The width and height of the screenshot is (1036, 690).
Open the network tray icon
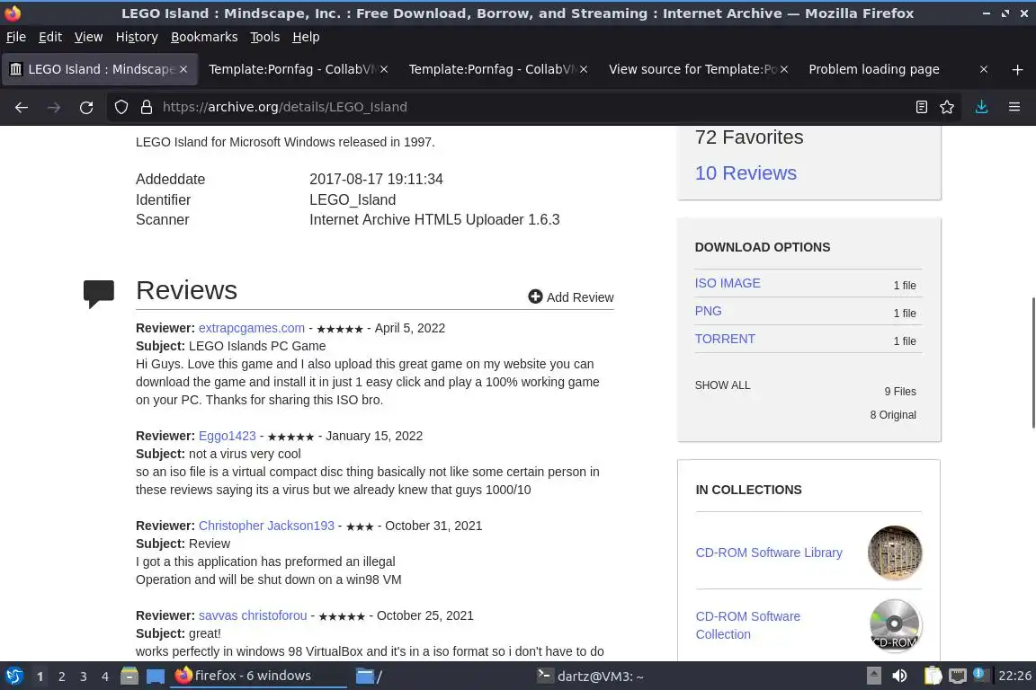click(958, 677)
